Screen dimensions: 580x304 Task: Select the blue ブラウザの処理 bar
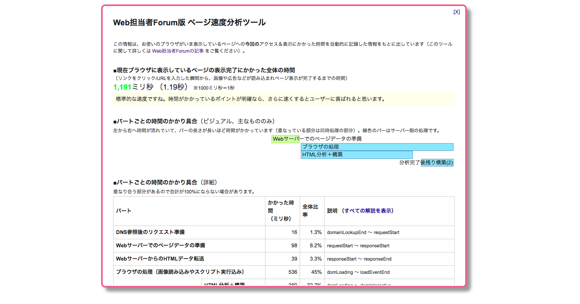[x=377, y=147]
